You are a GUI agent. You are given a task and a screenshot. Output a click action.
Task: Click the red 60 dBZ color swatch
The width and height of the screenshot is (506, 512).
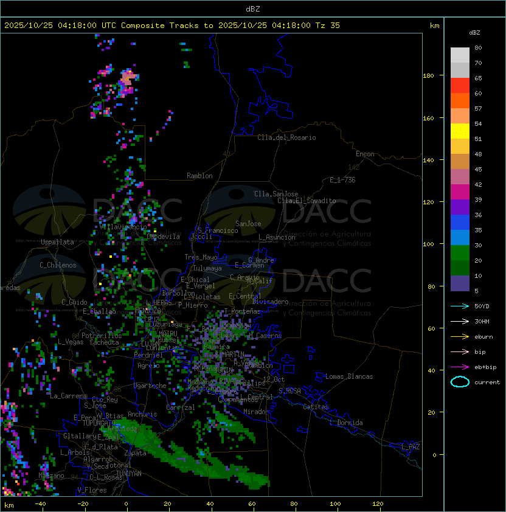click(460, 86)
